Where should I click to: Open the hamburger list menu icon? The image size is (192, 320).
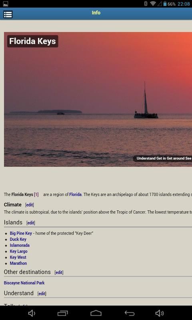click(x=8, y=14)
